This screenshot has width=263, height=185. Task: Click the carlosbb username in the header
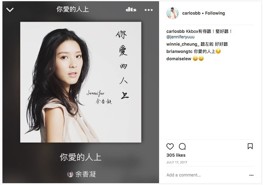coord(191,13)
